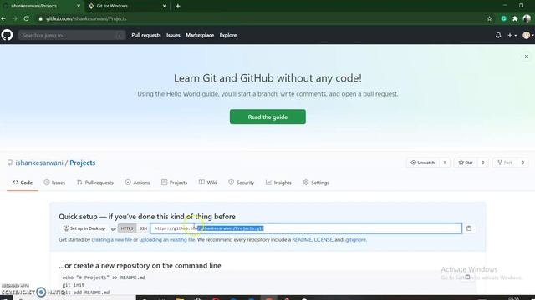
Task: Click the Grammarly extension icon
Action: pos(503,18)
